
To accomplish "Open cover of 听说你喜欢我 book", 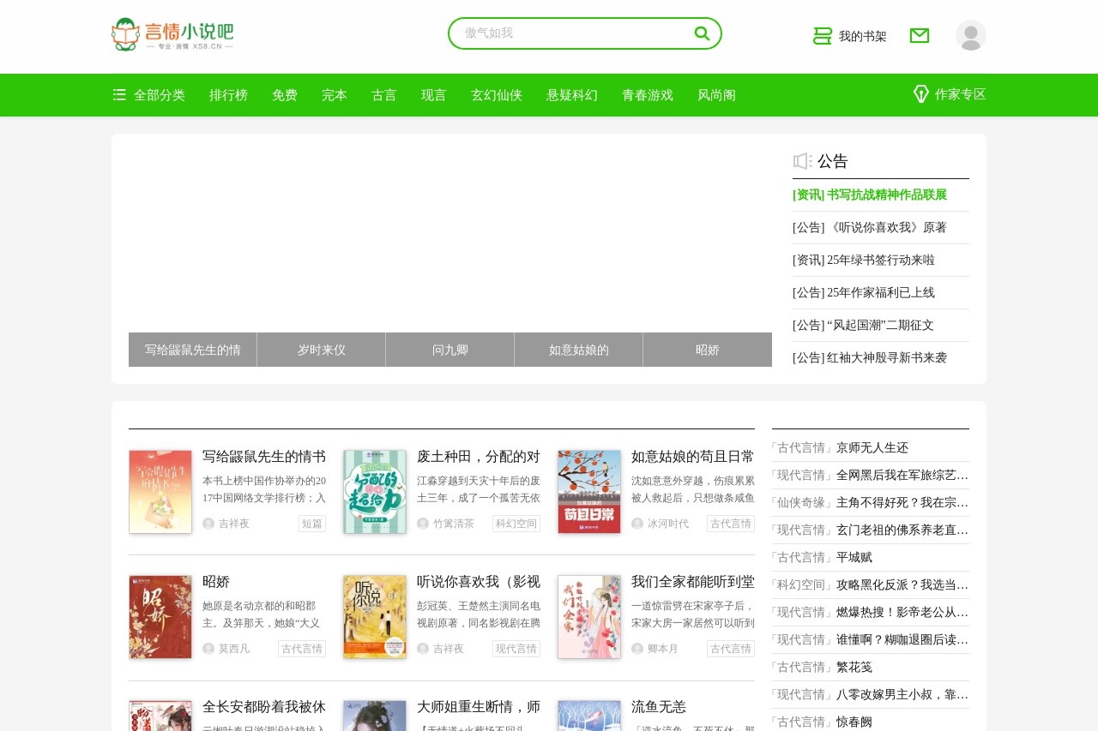I will coord(375,617).
